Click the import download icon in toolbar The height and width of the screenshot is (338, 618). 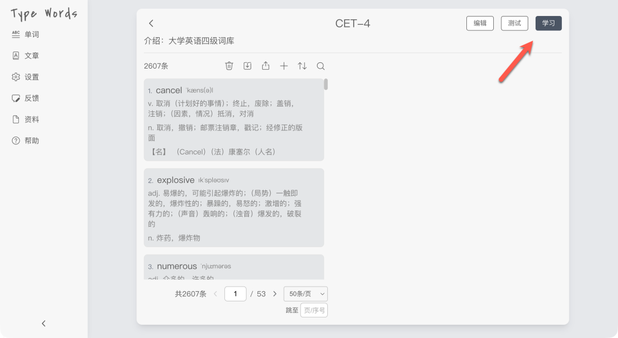tap(247, 66)
